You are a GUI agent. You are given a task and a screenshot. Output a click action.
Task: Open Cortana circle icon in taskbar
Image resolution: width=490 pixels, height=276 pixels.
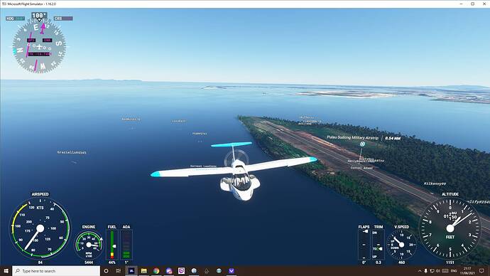(106, 271)
